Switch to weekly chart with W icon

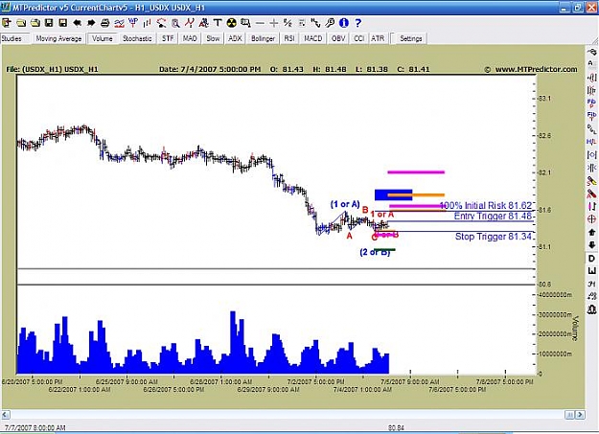(x=591, y=271)
